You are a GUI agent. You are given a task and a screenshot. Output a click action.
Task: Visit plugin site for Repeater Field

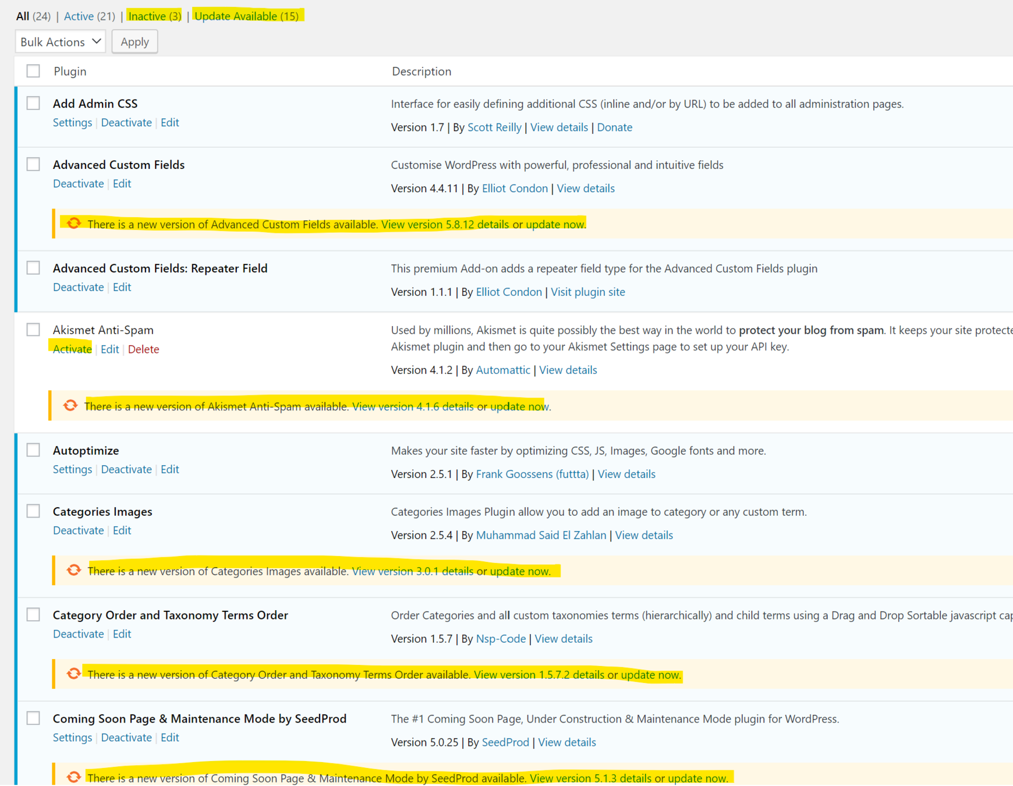(588, 292)
